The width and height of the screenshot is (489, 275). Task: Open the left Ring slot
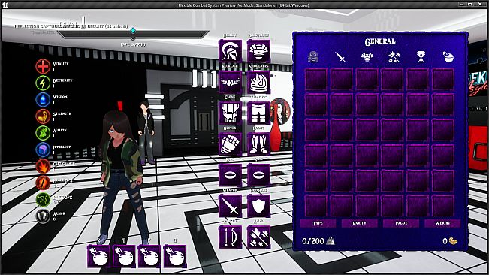pos(230,175)
